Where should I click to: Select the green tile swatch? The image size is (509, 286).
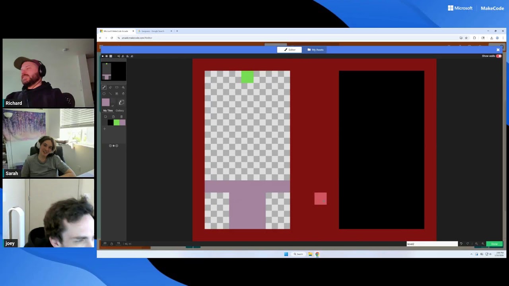coord(117,122)
